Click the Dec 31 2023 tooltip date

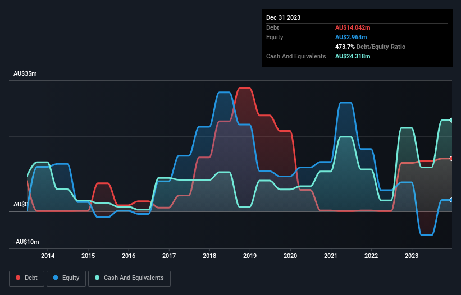click(283, 17)
